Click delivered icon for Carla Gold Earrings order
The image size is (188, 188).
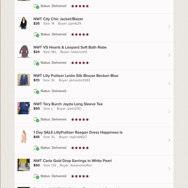36,176
